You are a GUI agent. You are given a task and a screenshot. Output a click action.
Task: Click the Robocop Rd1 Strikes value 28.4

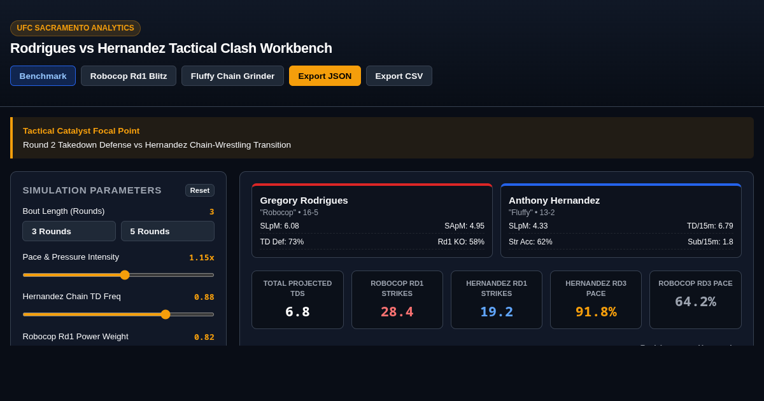pyautogui.click(x=397, y=312)
